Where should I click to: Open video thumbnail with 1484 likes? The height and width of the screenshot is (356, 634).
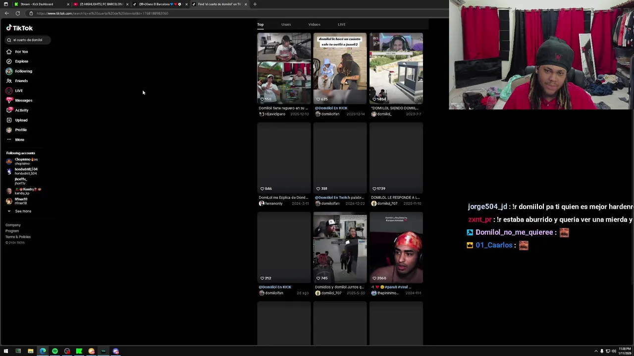pos(396,68)
